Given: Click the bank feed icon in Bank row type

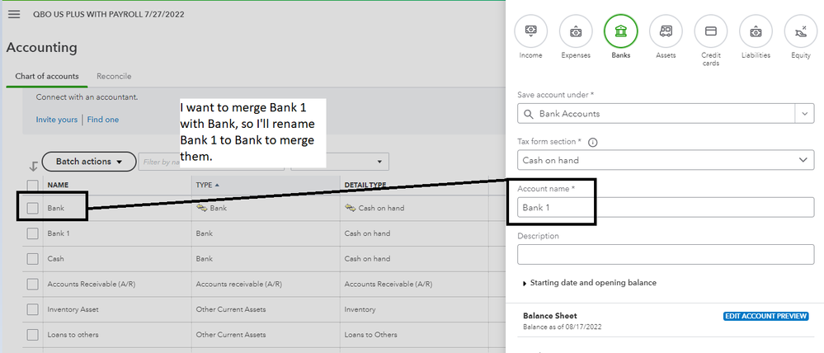Looking at the screenshot, I should [x=202, y=208].
